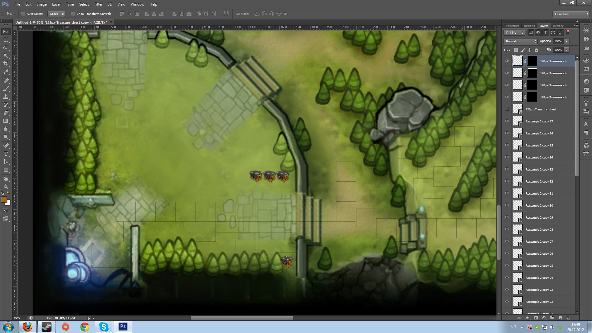Select the Dodge tool
592x333 pixels.
[x=6, y=137]
